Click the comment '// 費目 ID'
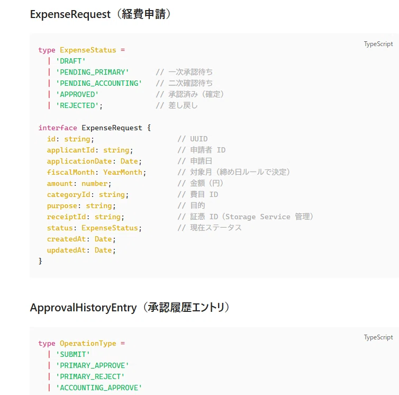The width and height of the screenshot is (399, 395). [198, 194]
